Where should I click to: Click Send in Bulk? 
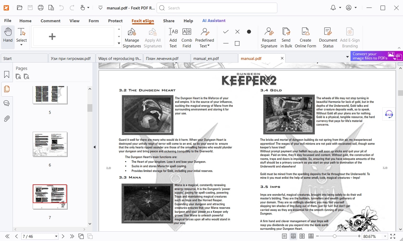click(x=286, y=38)
